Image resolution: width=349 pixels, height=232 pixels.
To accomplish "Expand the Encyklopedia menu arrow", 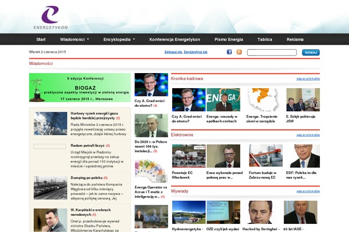I will 134,39.
